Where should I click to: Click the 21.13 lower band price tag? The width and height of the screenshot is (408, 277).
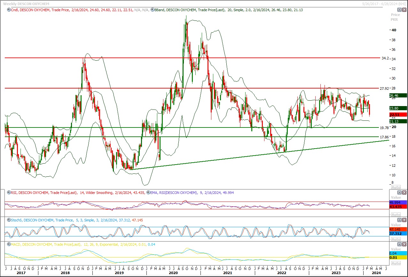pyautogui.click(x=398, y=121)
